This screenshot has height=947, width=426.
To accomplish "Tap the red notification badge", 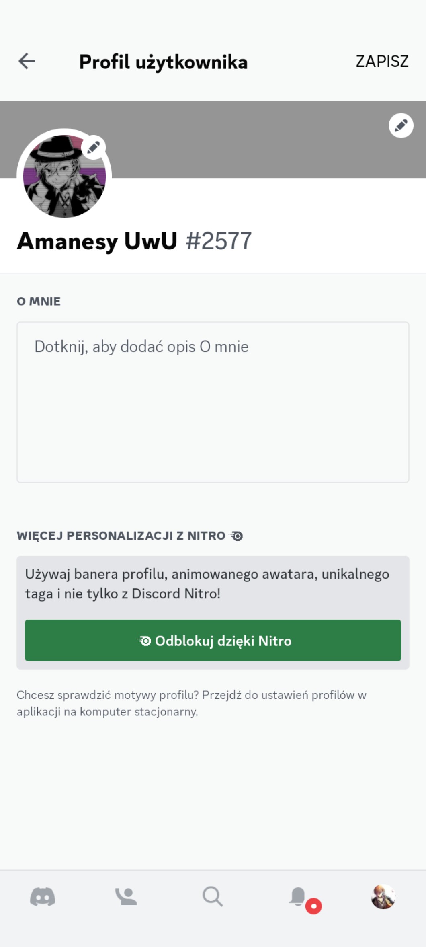I will click(313, 906).
